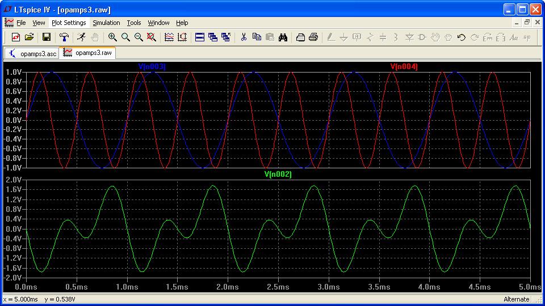Click the "2.0V" axis label
Image resolution: width=545 pixels, height=306 pixels.
(14, 180)
